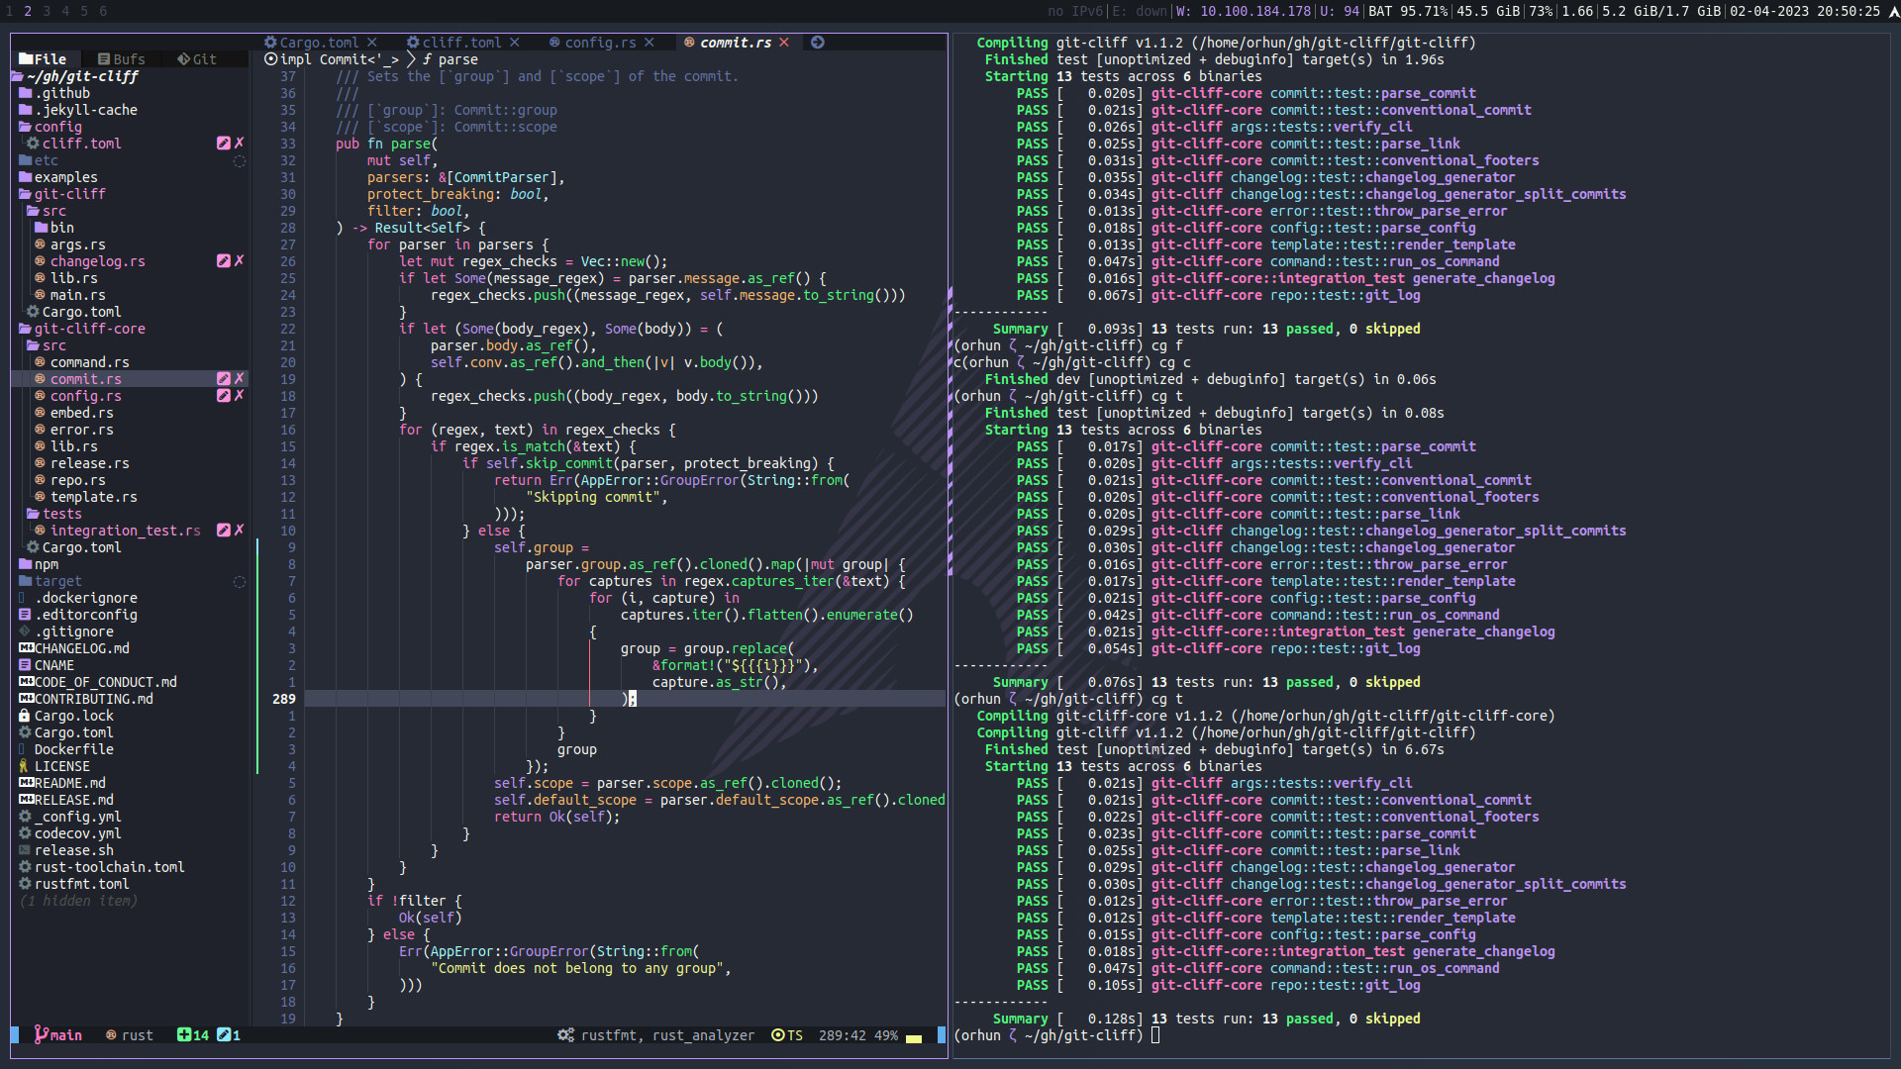Click the unstaged X icon beside integration_test.rs
Image resolution: width=1901 pixels, height=1069 pixels.
click(239, 531)
